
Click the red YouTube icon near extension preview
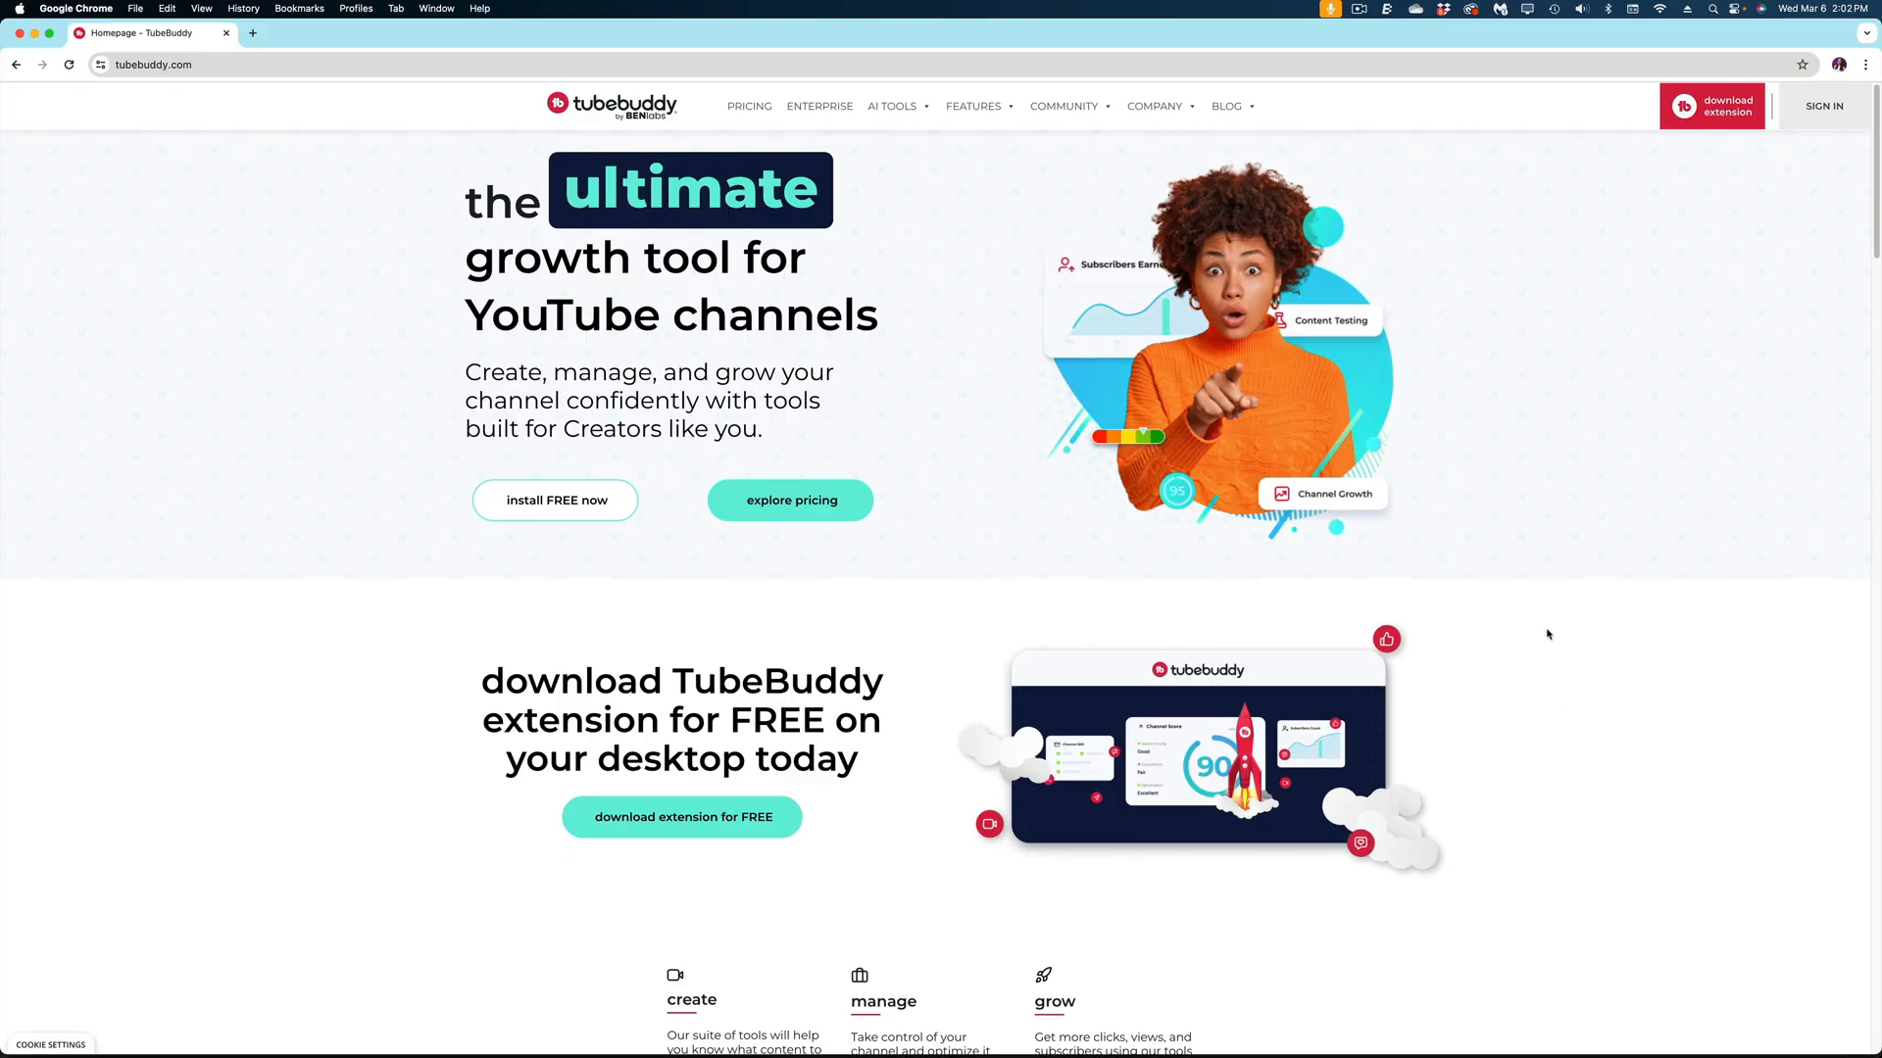pos(989,823)
